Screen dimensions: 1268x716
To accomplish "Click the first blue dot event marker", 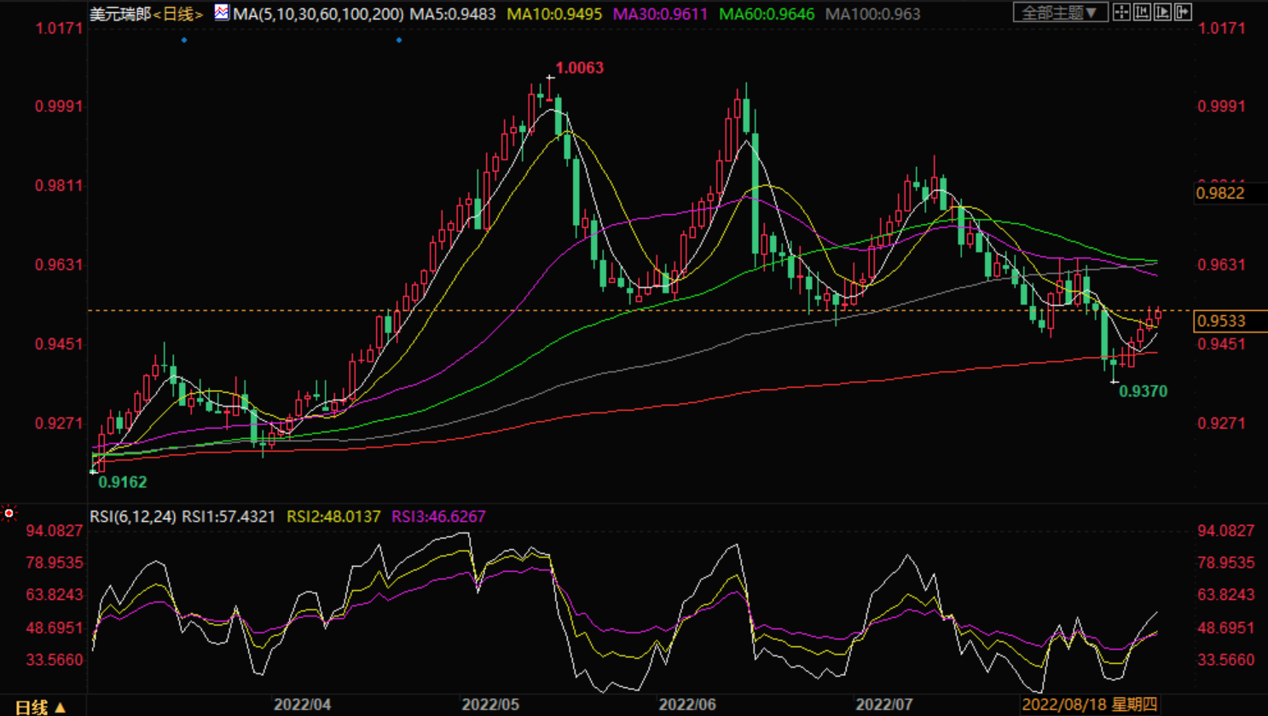I will tap(184, 40).
